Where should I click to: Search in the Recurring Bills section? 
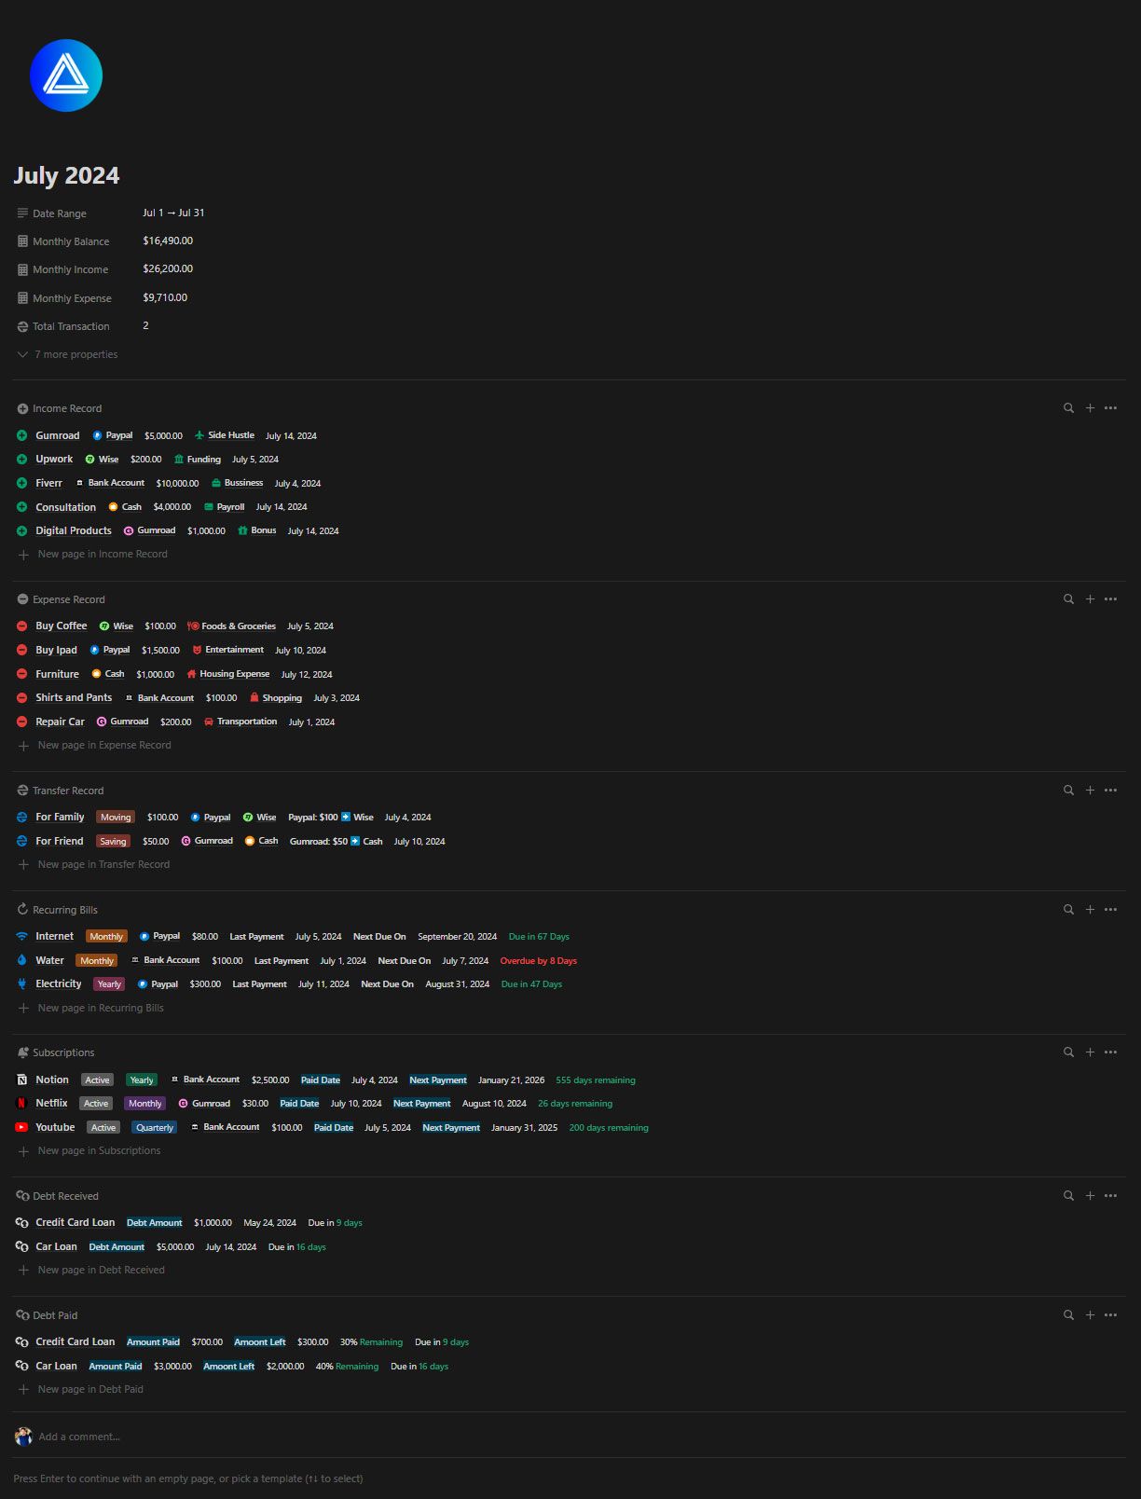[x=1068, y=910]
